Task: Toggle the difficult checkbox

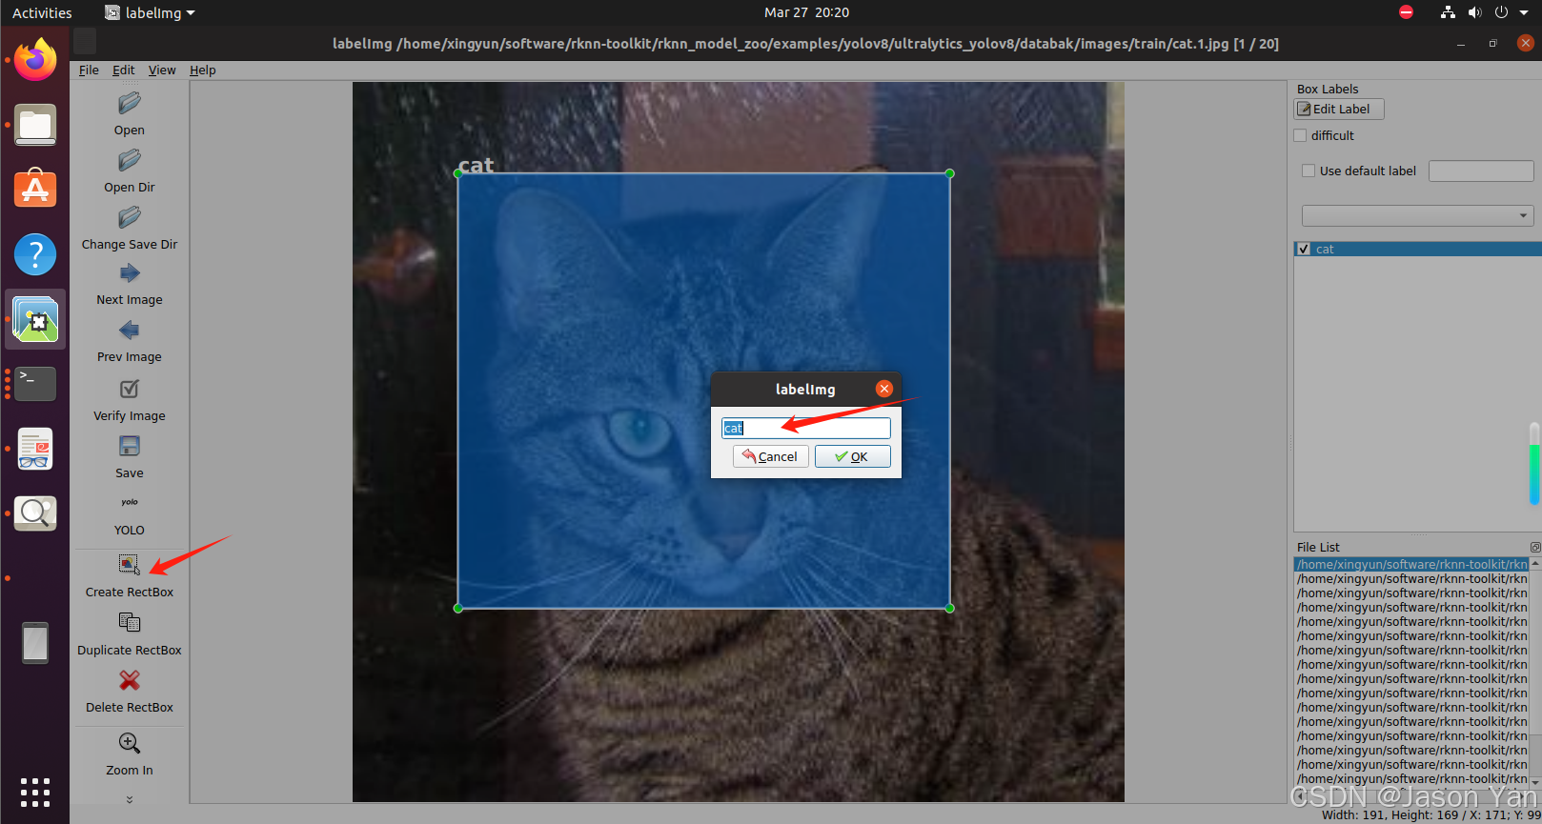Action: (x=1300, y=135)
